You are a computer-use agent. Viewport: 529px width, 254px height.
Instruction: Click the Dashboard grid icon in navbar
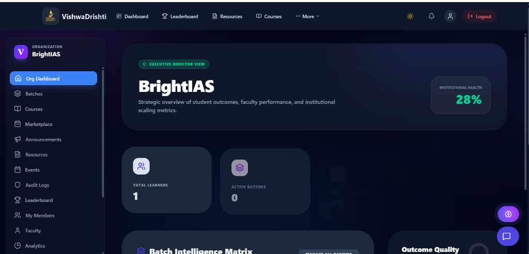click(119, 16)
